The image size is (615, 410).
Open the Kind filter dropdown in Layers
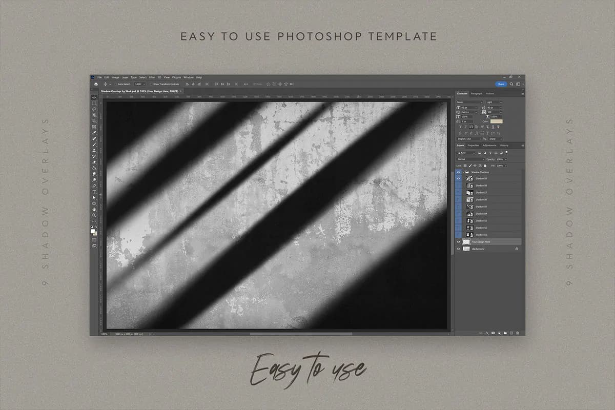click(466, 153)
